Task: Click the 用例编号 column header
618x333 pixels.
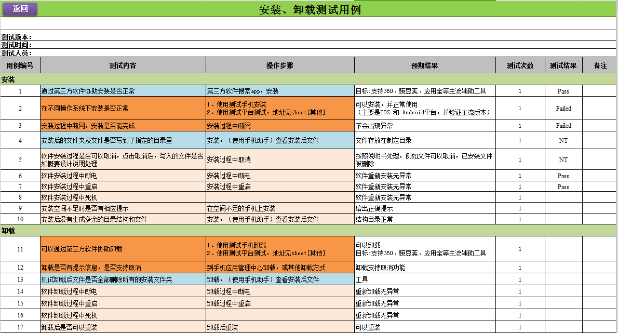Action: click(x=20, y=65)
